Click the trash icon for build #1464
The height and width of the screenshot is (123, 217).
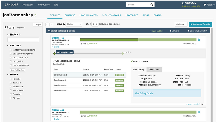pyautogui.click(x=199, y=112)
